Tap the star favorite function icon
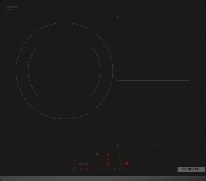This screenshot has height=181, width=206. point(102,164)
